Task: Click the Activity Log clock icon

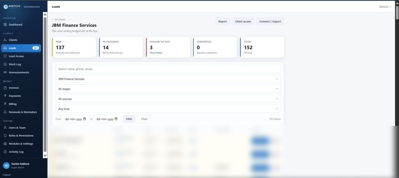Action: [5, 152]
